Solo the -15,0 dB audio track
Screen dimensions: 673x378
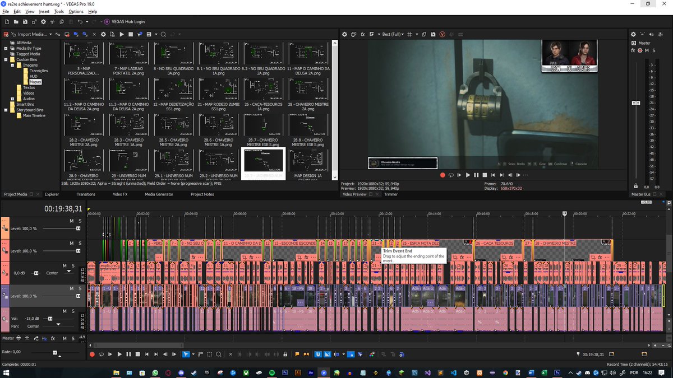(x=72, y=311)
